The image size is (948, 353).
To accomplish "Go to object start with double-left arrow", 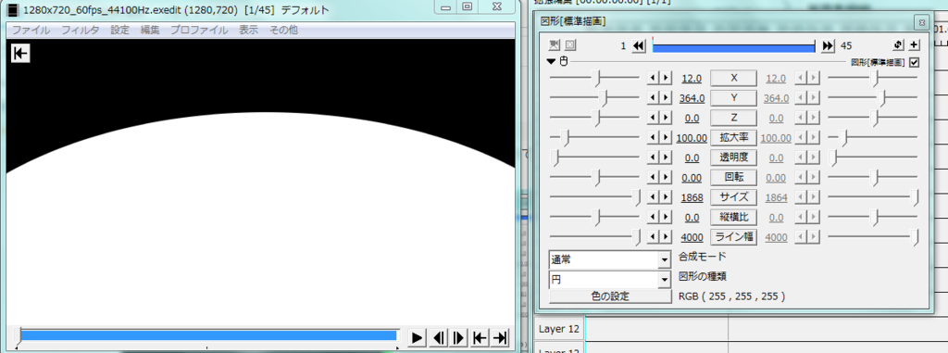I will [639, 46].
